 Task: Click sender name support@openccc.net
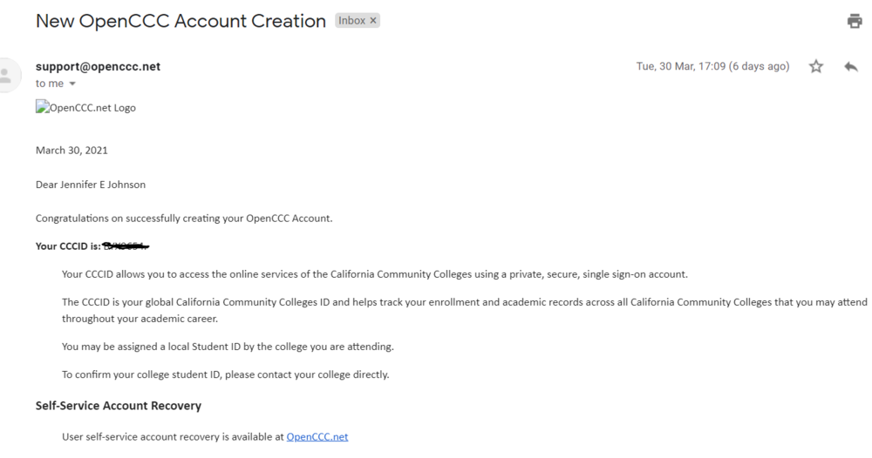[x=98, y=67]
